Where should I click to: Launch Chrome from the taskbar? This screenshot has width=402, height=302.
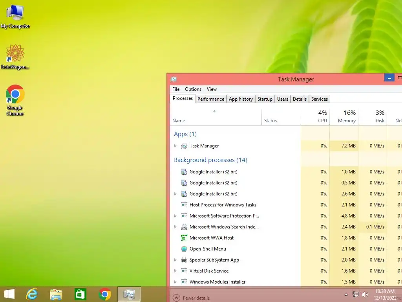click(104, 294)
